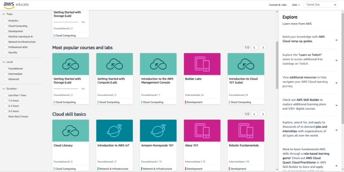This screenshot has height=172, width=344.
Task: Collapse the Duration filter section
Action: [x=4, y=89]
